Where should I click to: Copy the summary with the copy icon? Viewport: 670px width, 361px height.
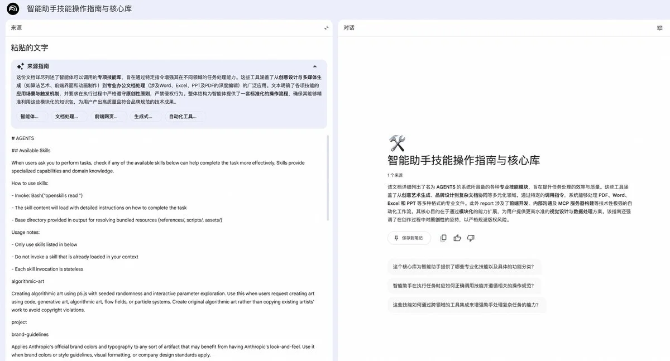click(x=443, y=238)
